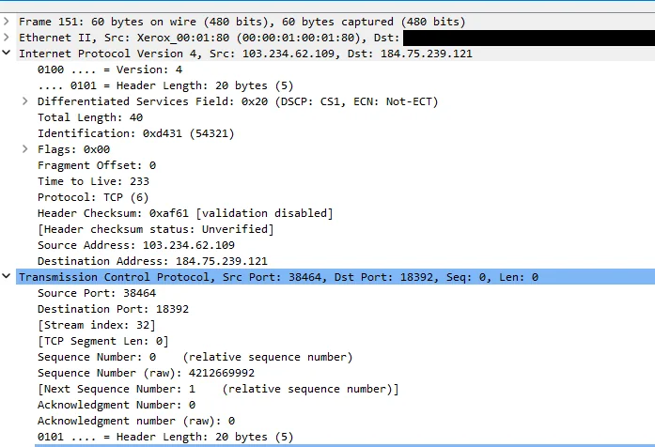Viewport: 655px width, 447px height.
Task: Select the Next Sequence Number row
Action: point(335,389)
